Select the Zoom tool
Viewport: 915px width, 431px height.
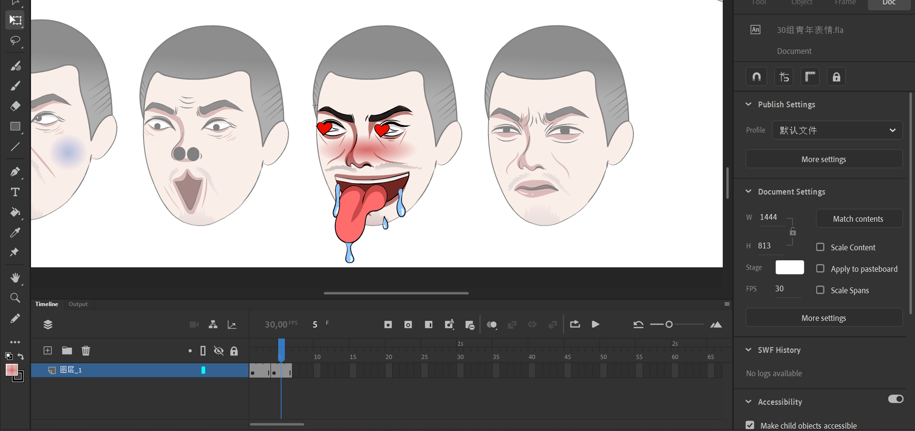coord(15,298)
